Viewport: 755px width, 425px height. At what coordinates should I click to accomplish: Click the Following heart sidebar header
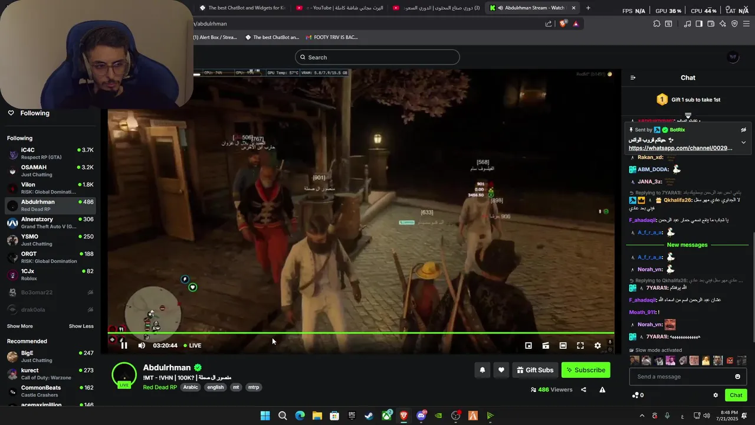click(x=28, y=113)
